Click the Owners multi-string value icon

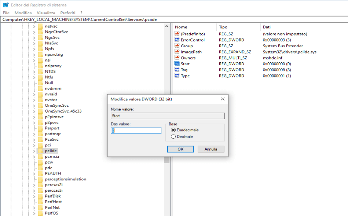point(177,58)
